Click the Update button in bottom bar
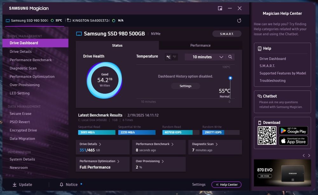The image size is (318, 195). [x=22, y=184]
